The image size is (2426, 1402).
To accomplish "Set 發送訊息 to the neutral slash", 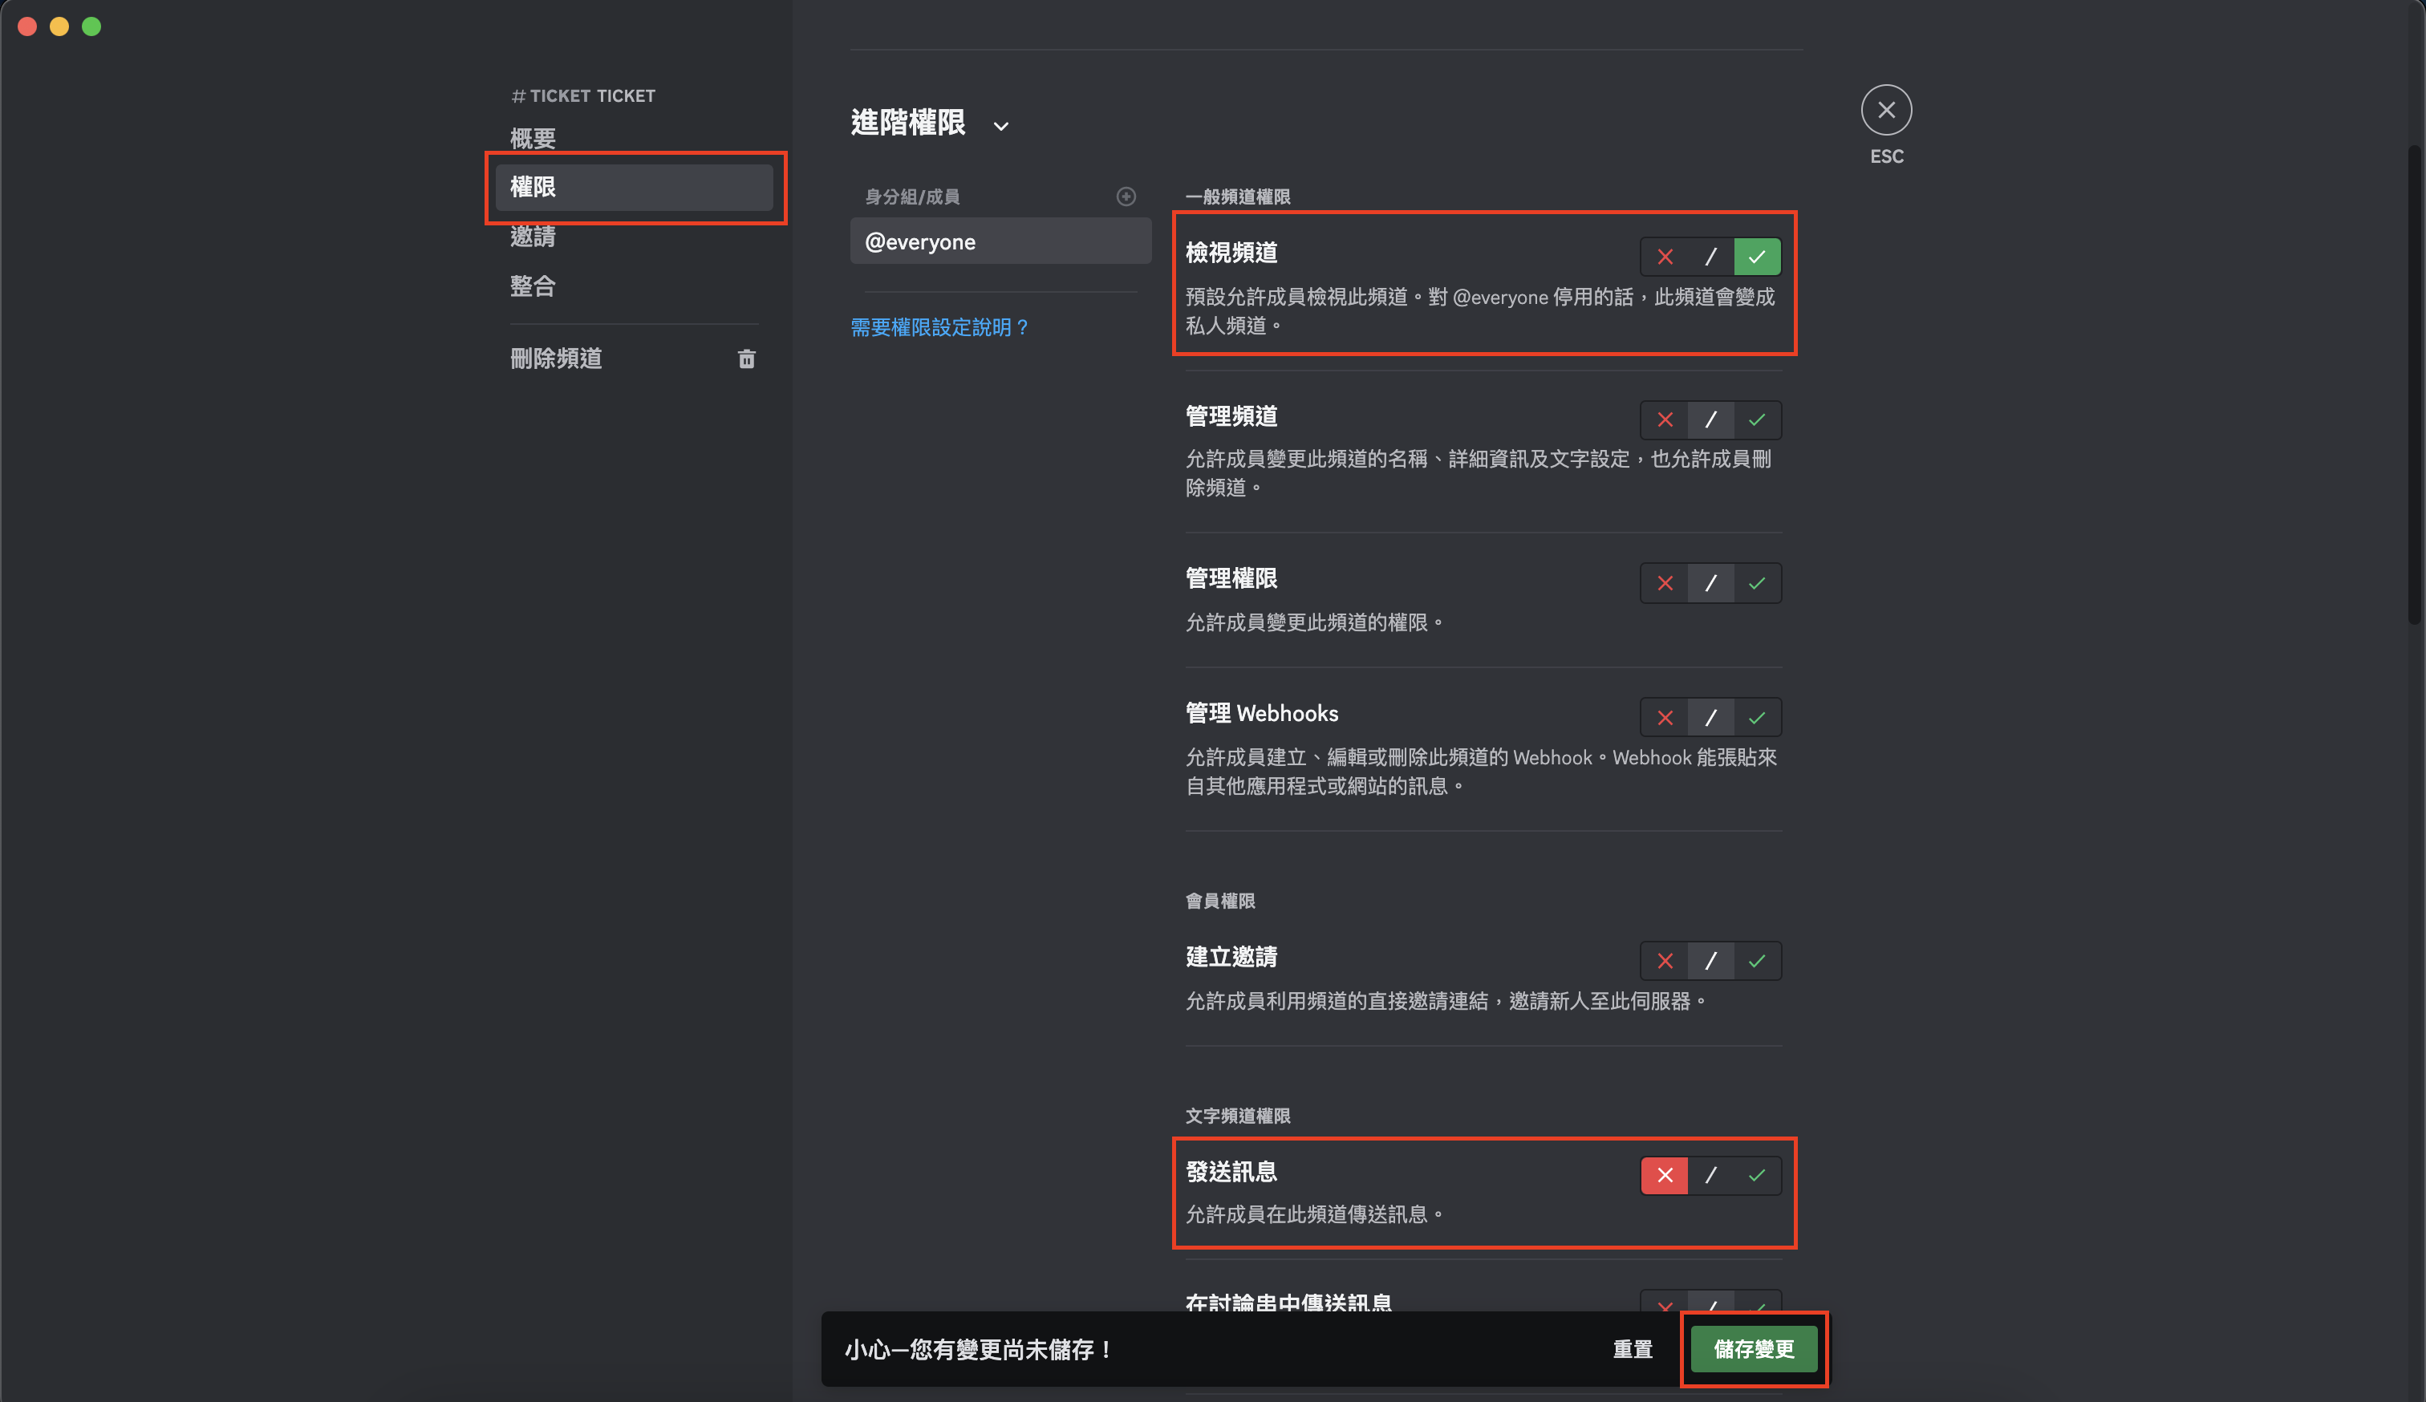I will (1710, 1175).
